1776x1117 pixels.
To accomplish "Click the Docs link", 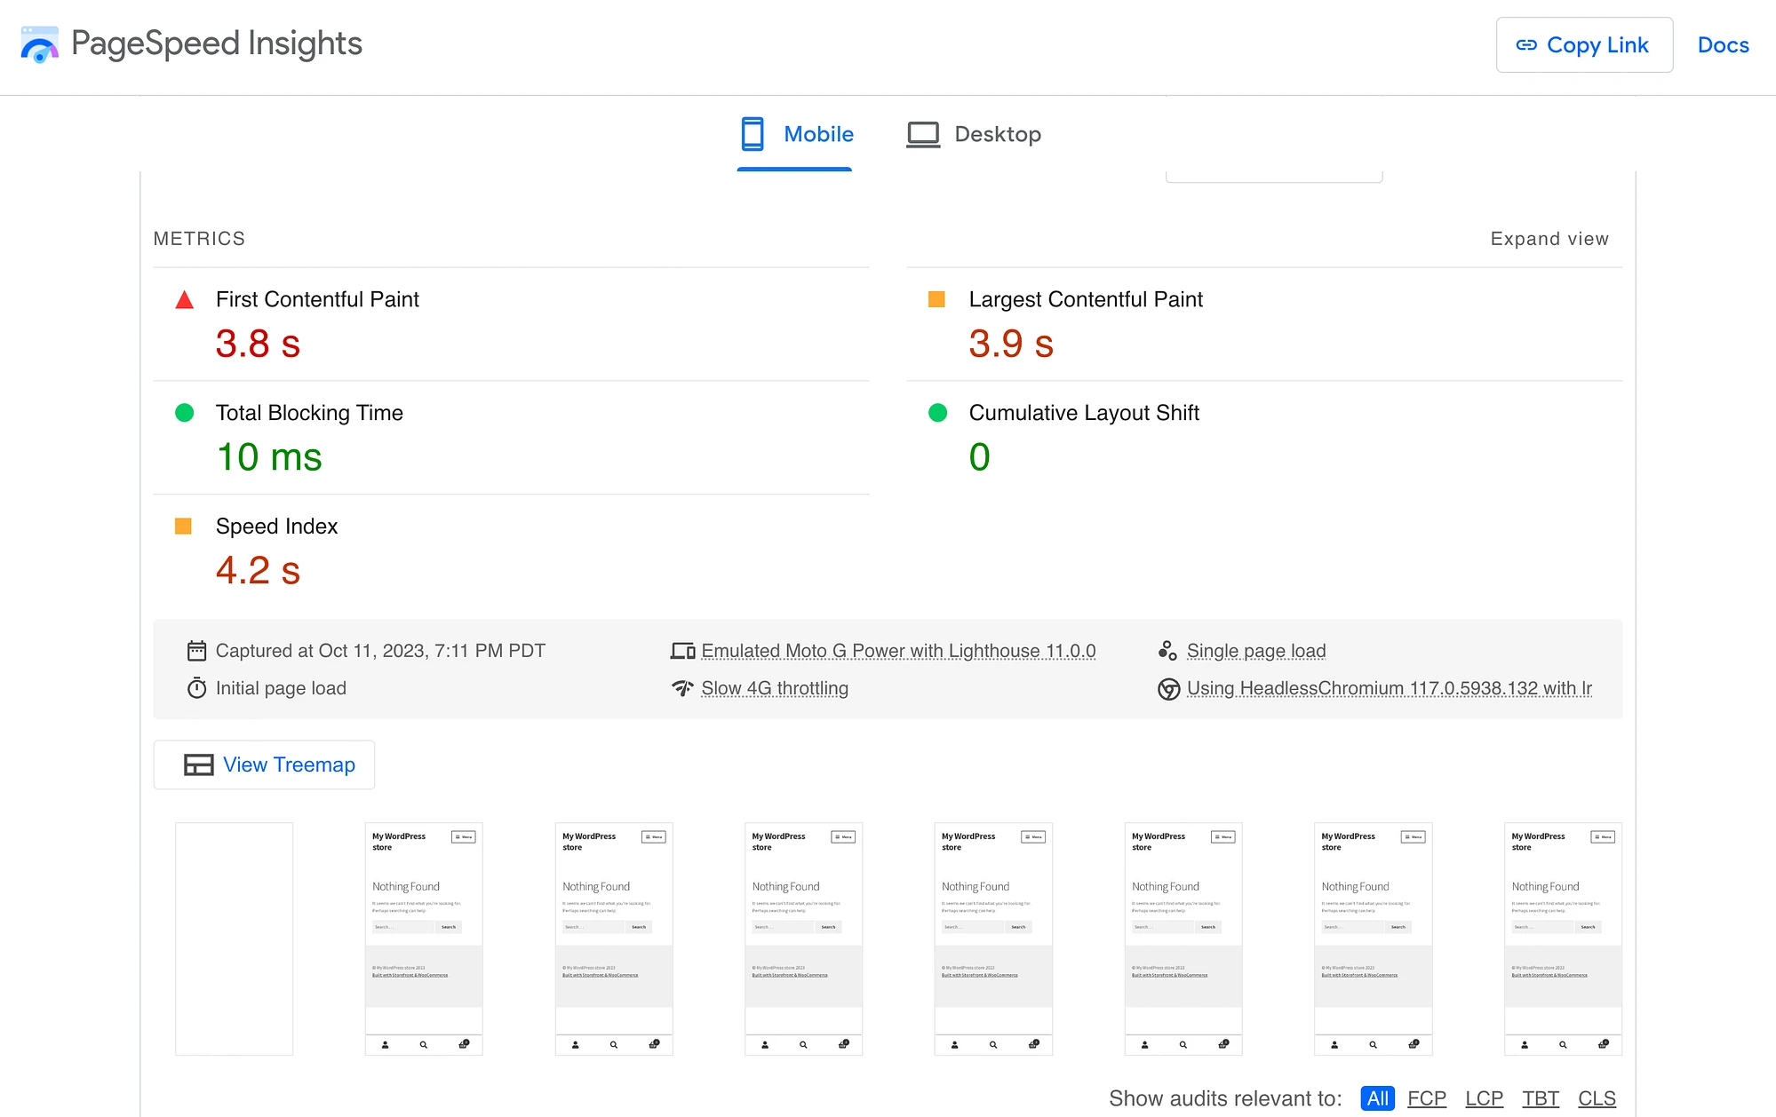I will (1724, 45).
